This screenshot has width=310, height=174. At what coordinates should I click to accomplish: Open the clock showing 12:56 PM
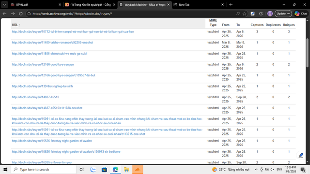tap(291, 170)
